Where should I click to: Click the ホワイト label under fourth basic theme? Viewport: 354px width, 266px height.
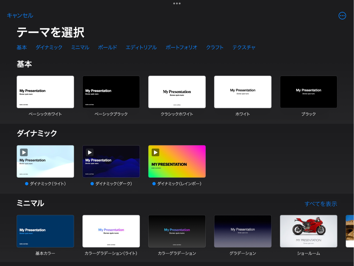(243, 114)
